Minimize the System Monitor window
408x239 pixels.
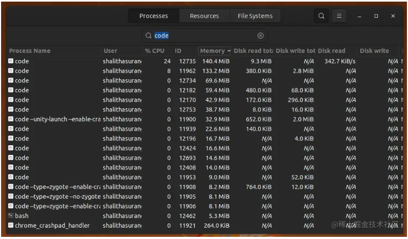pyautogui.click(x=359, y=16)
